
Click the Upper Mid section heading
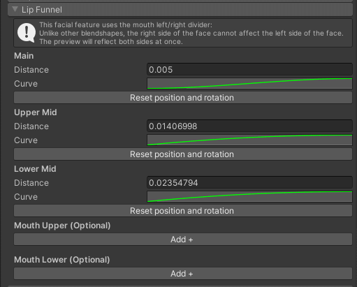tap(36, 112)
